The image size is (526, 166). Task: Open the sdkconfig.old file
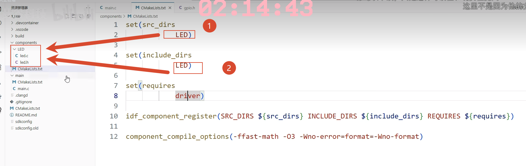[27, 128]
